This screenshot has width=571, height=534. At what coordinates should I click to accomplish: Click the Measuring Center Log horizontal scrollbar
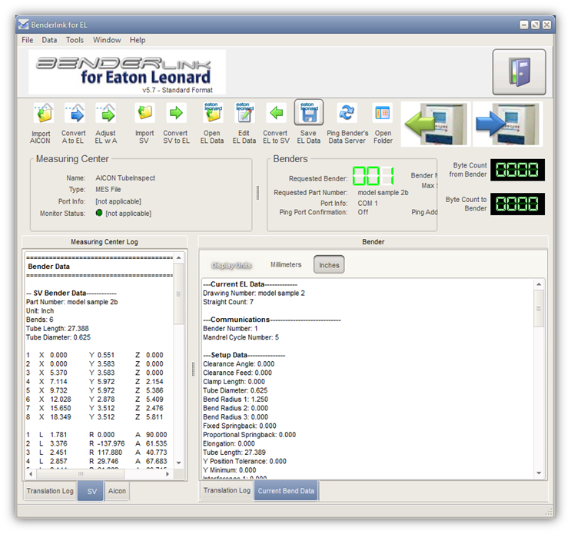(x=100, y=474)
